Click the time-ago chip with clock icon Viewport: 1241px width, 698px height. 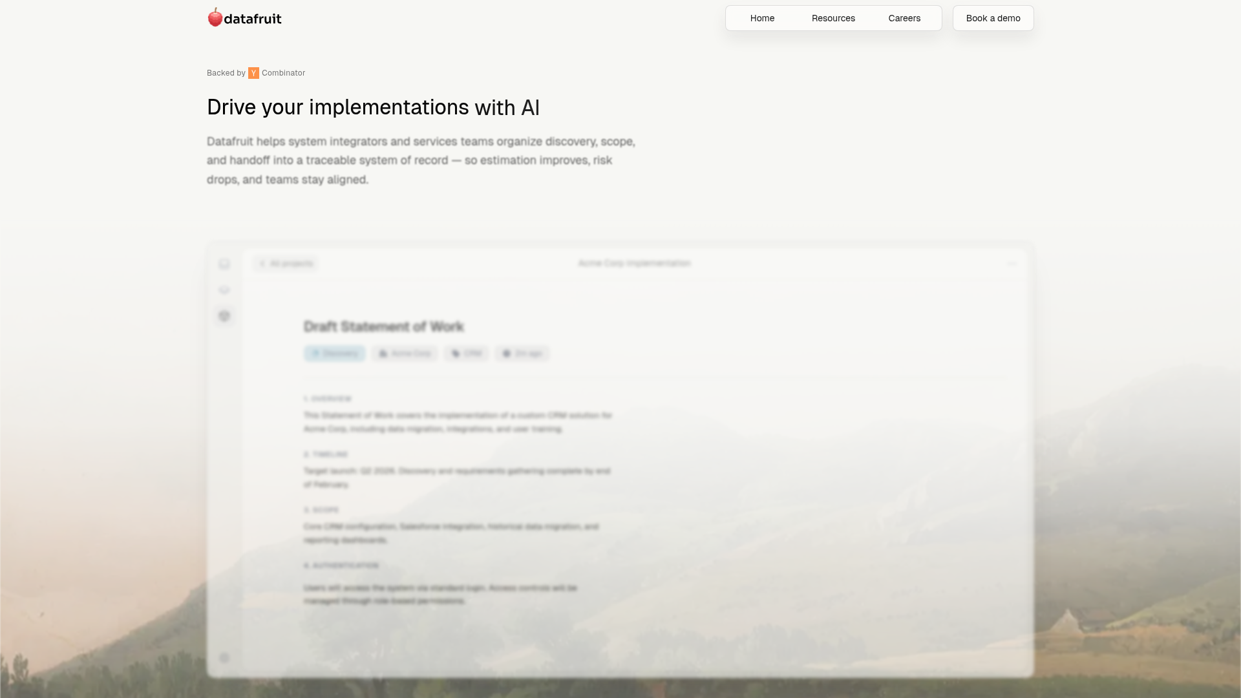522,354
